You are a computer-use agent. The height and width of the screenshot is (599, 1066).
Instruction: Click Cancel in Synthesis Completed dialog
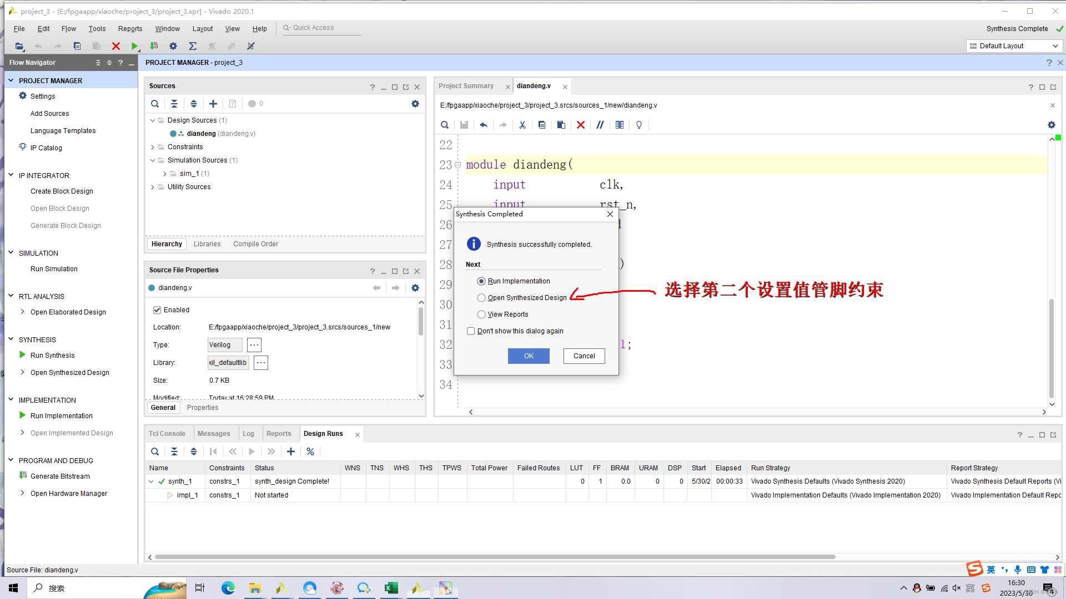point(584,356)
